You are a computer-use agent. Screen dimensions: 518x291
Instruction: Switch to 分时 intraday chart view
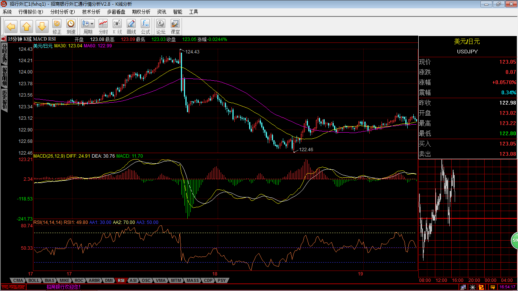coord(103,27)
